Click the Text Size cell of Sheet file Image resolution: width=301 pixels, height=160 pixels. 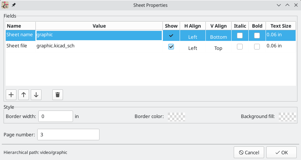pyautogui.click(x=281, y=47)
